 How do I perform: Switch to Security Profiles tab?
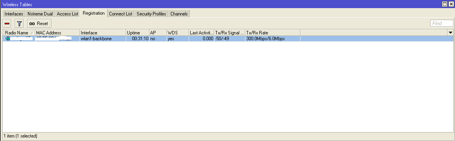coord(151,14)
